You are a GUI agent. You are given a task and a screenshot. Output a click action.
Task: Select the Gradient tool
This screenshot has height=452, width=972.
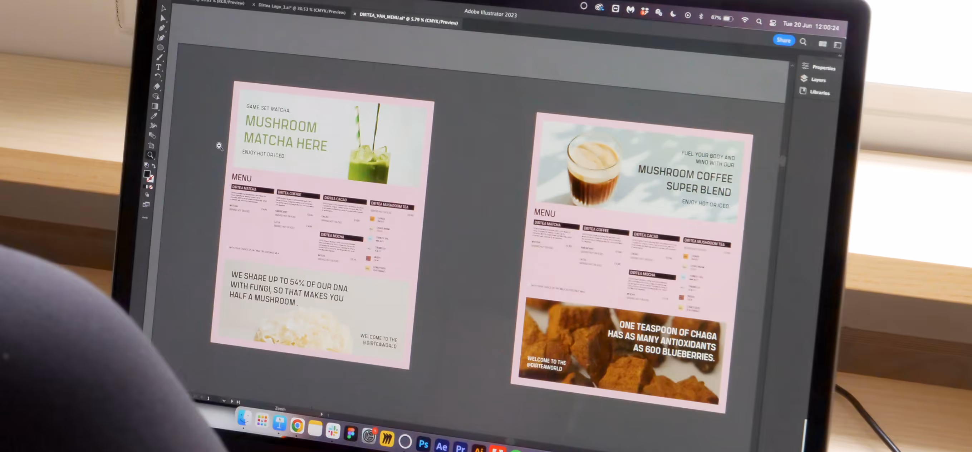coord(155,106)
